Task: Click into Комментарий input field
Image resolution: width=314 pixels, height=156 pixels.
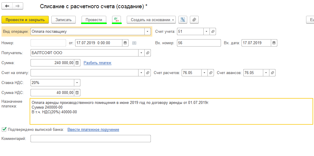Action: [90, 139]
